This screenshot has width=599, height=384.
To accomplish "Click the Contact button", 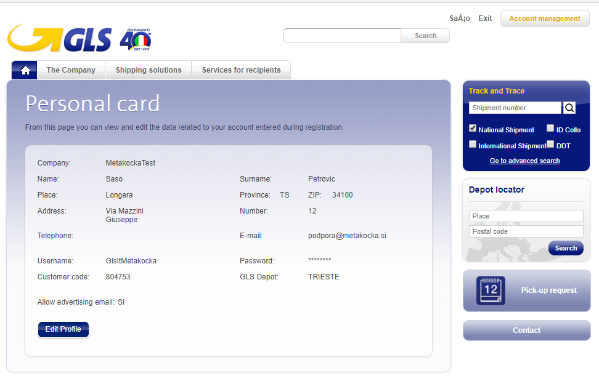I will (526, 330).
